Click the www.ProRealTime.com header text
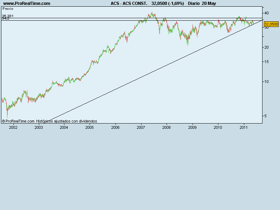The image size is (280, 210). [27, 3]
